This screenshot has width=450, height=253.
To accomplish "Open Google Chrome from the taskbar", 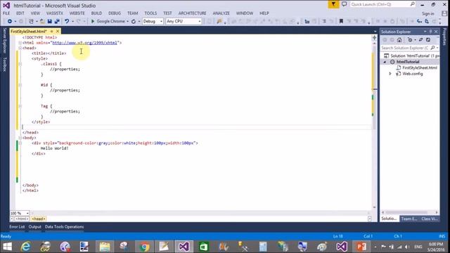I will tap(144, 247).
